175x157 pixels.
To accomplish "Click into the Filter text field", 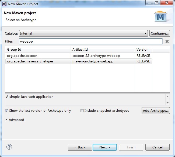I will tap(91, 42).
